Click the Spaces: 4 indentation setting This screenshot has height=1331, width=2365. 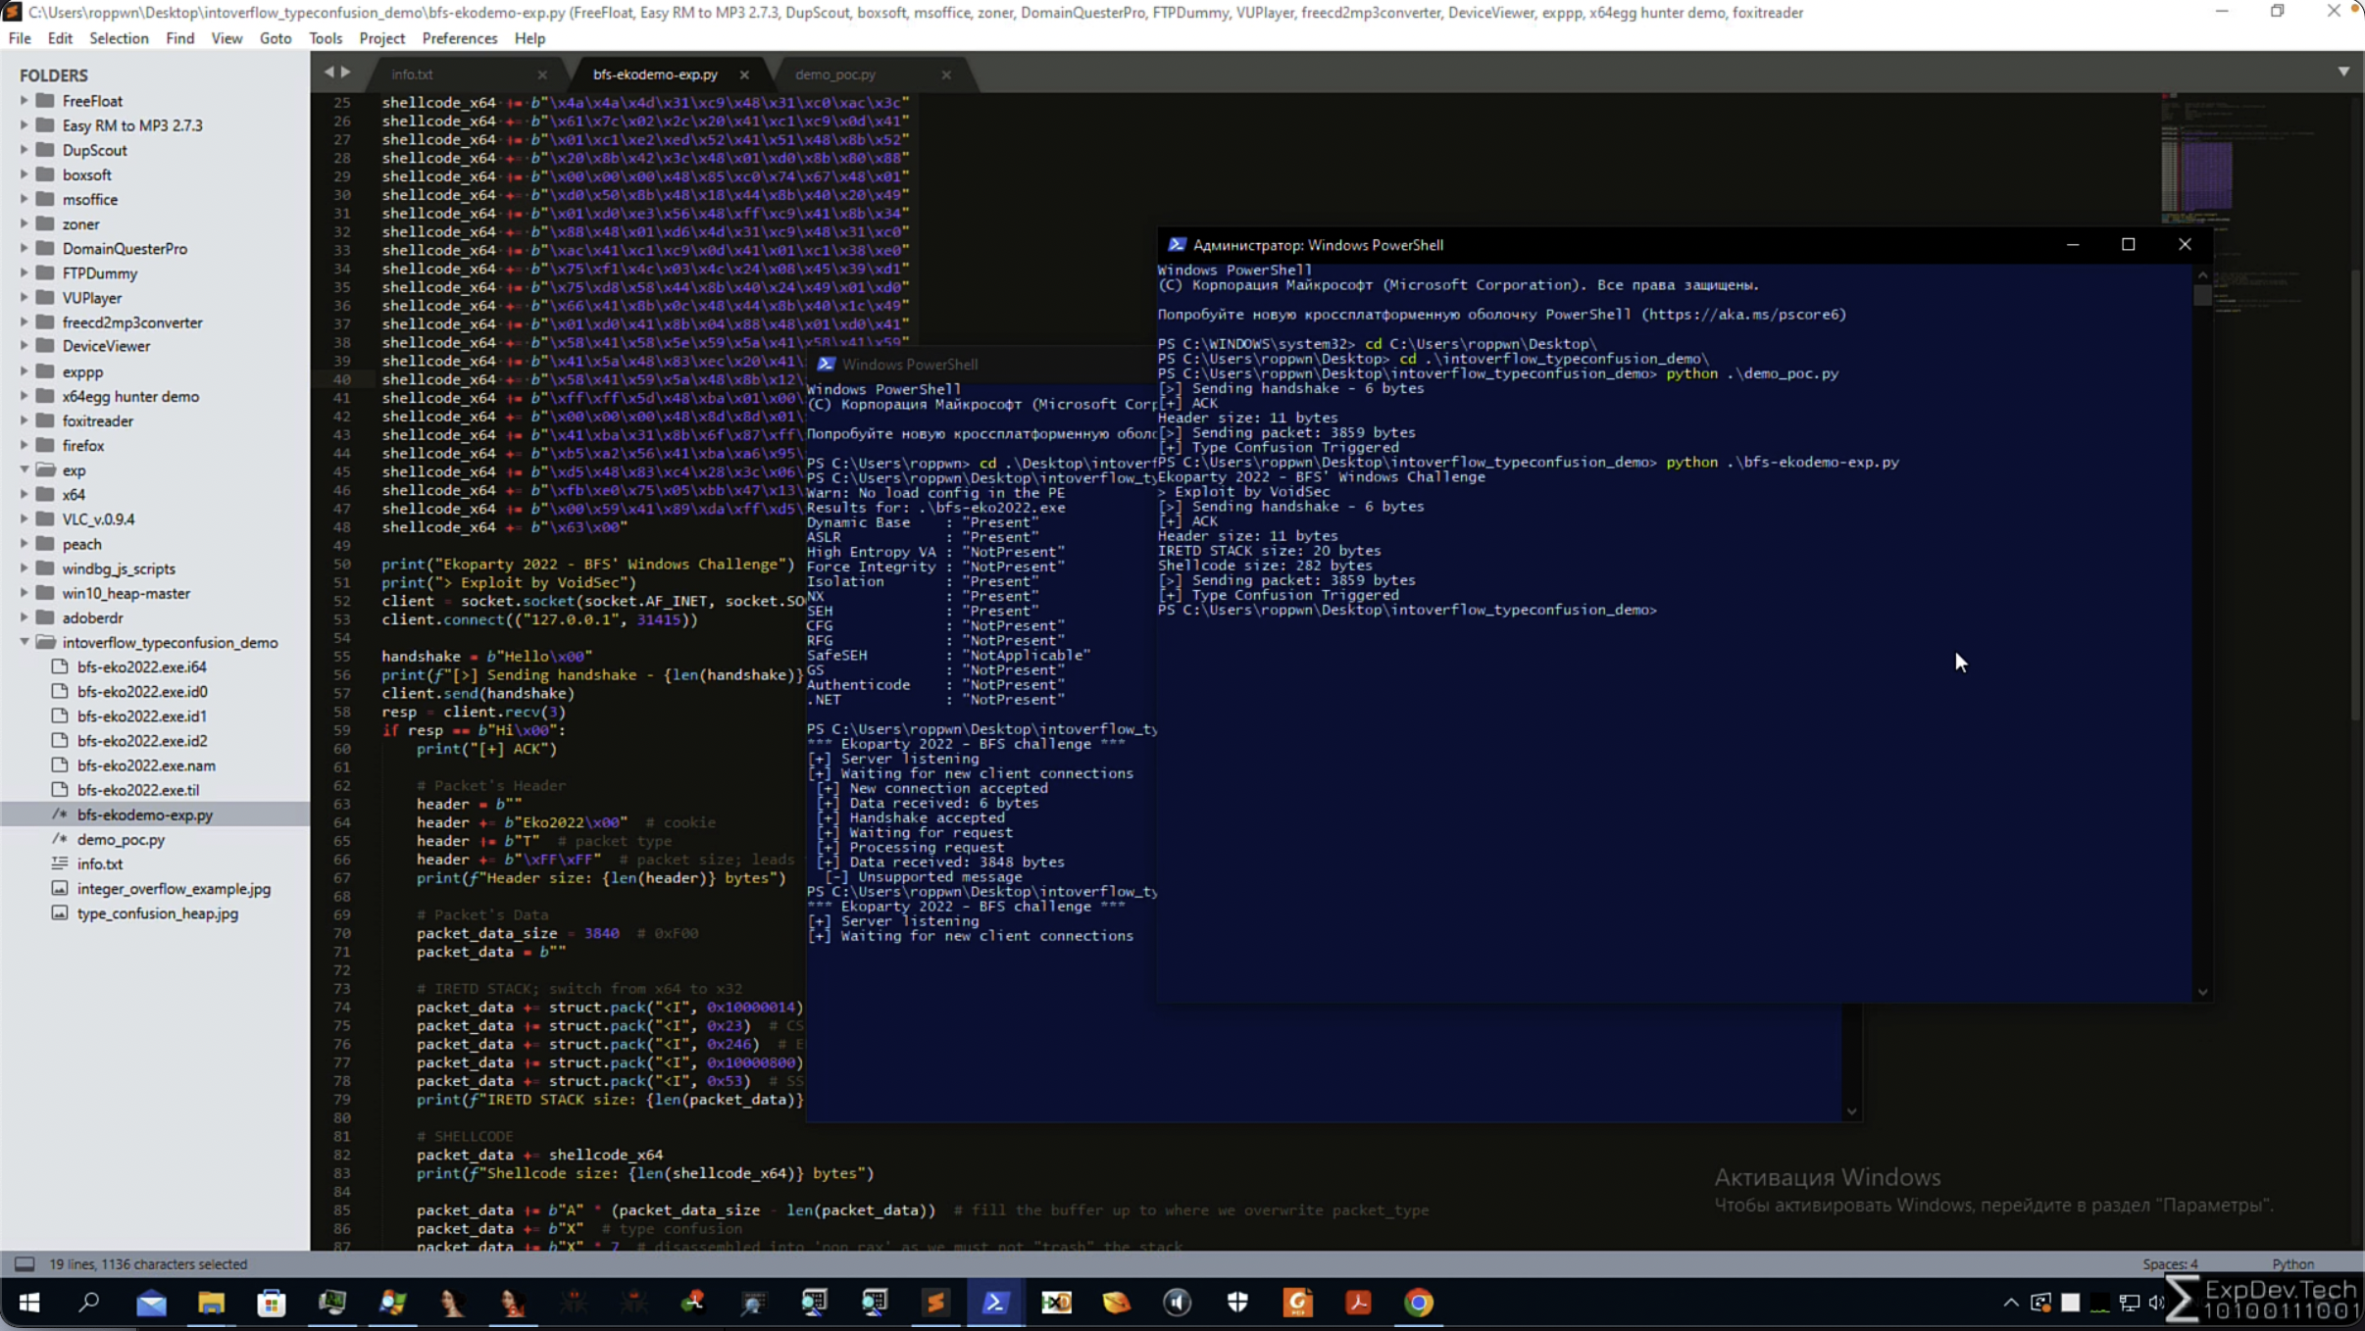[x=2170, y=1264]
